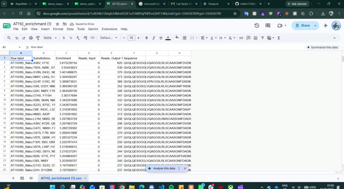The width and height of the screenshot is (344, 189).
Task: Decrease the font size
Action: click(x=124, y=38)
